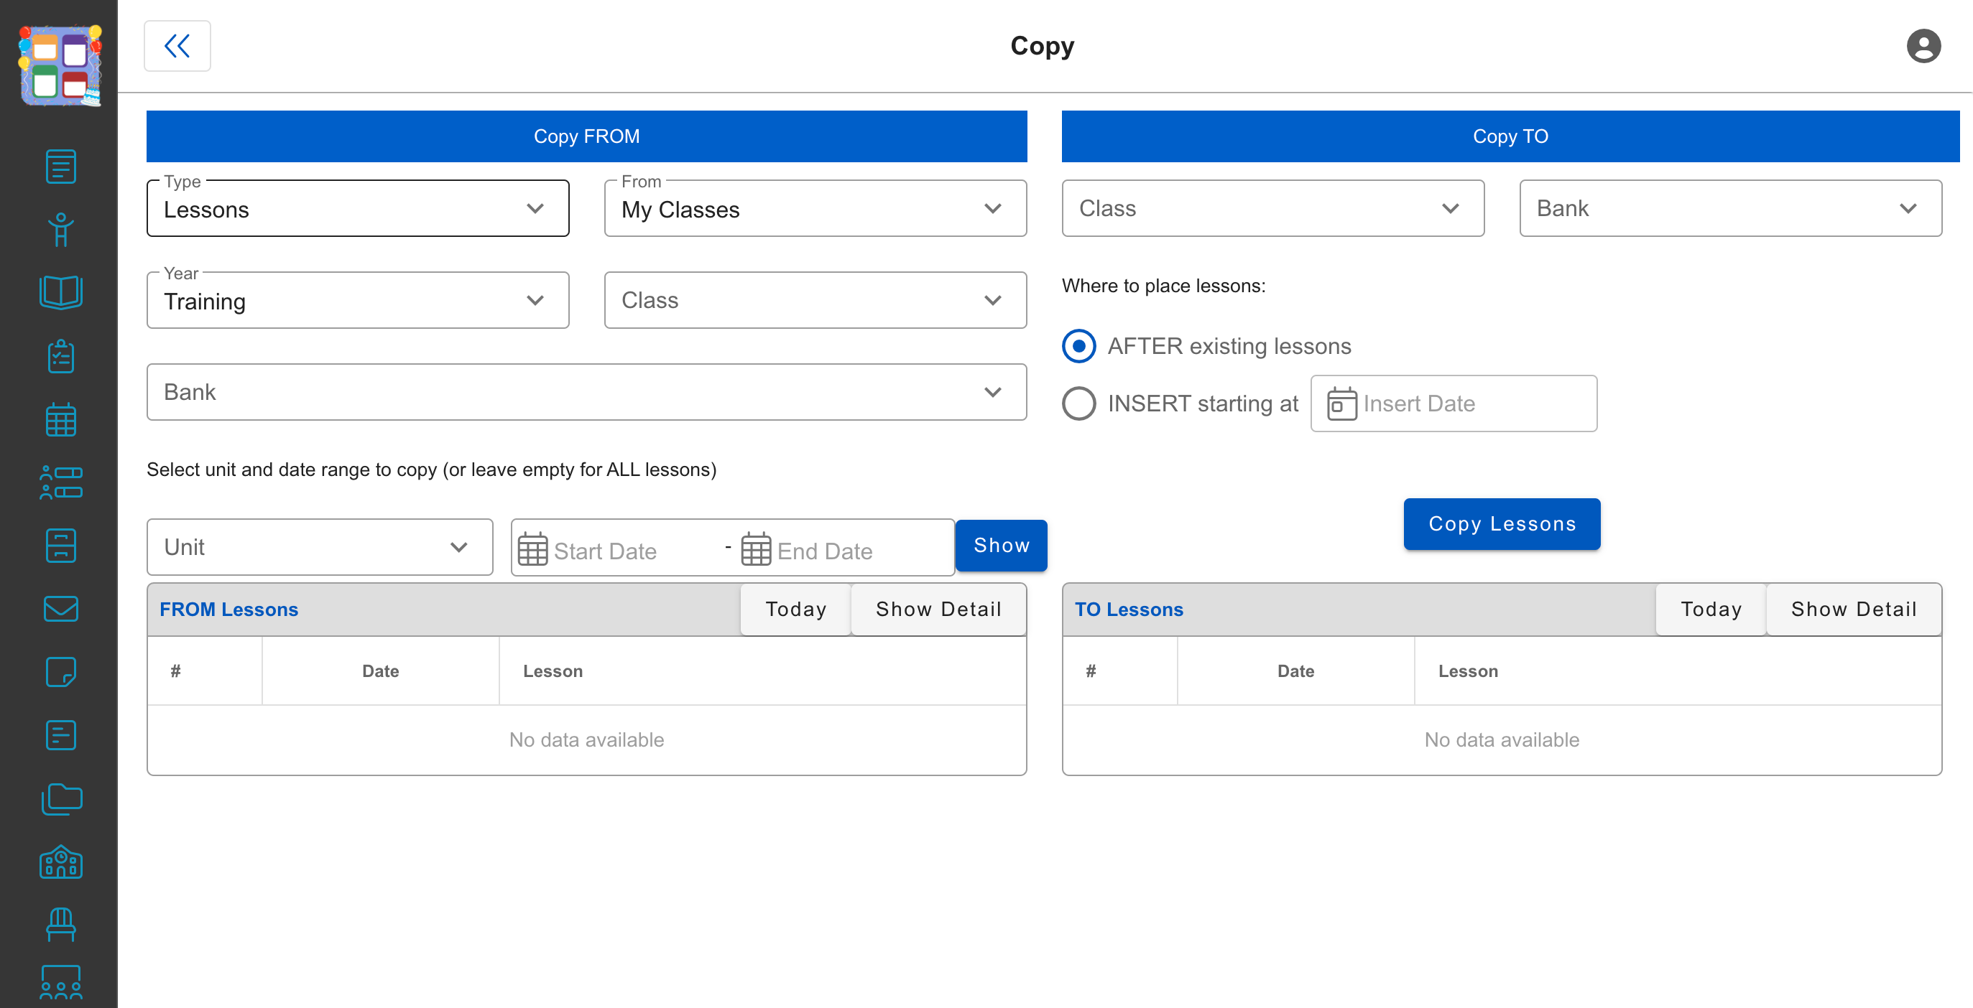Viewport: 1973px width, 1008px height.
Task: Open the Bank dropdown under Copy FROM
Action: point(587,392)
